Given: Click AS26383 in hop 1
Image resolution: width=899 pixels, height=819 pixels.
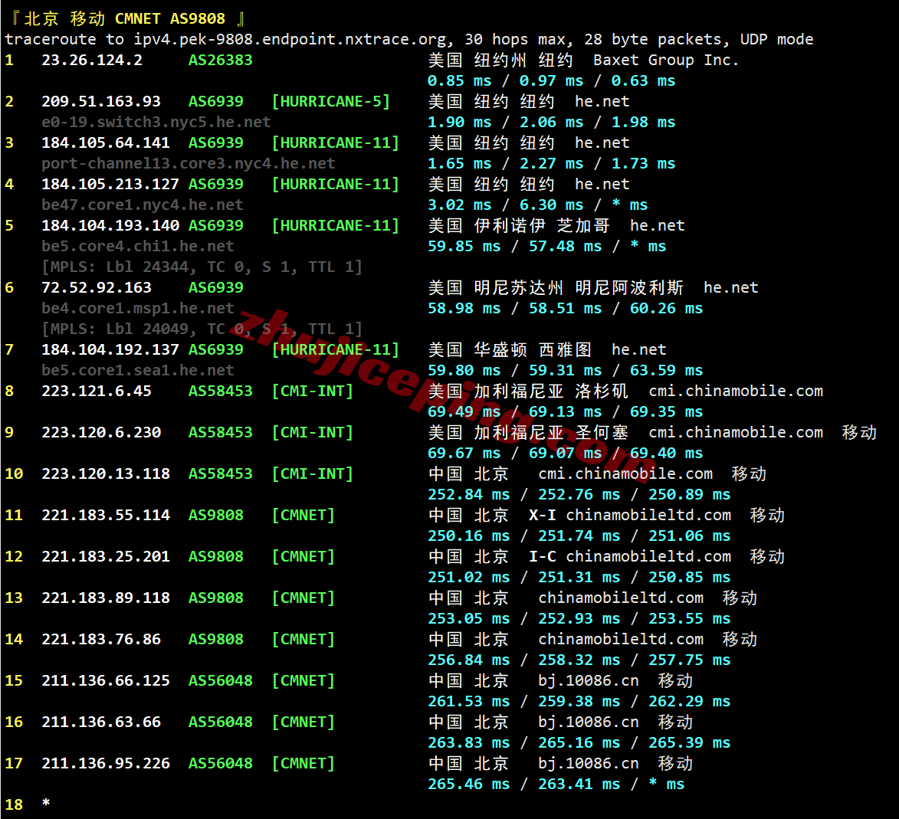Looking at the screenshot, I should (x=220, y=61).
